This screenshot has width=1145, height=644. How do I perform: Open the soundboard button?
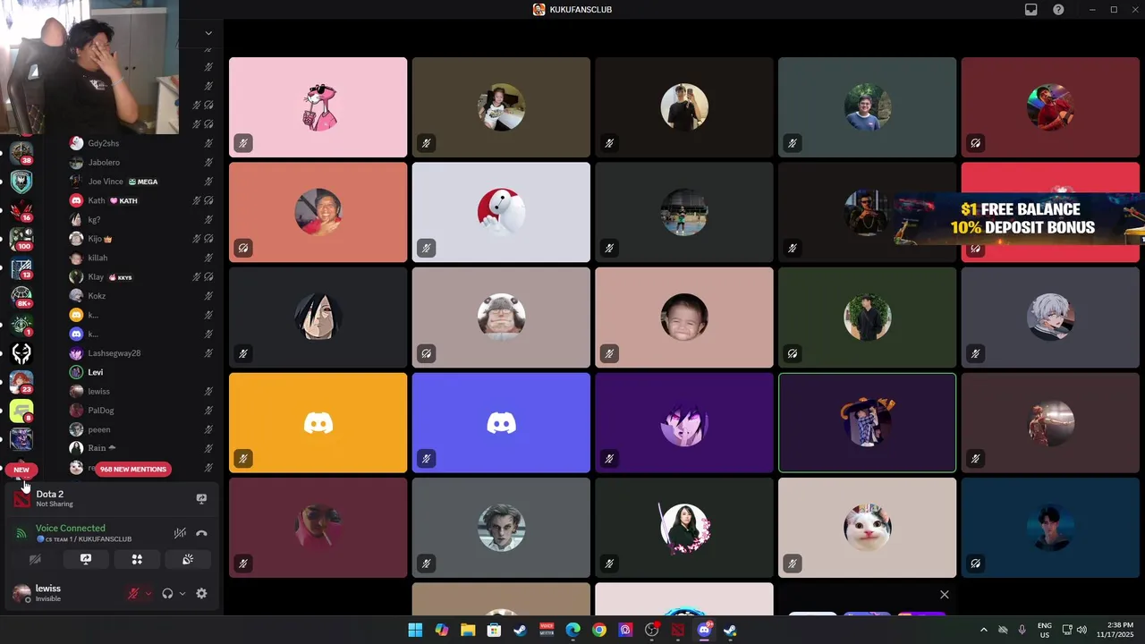(x=188, y=559)
